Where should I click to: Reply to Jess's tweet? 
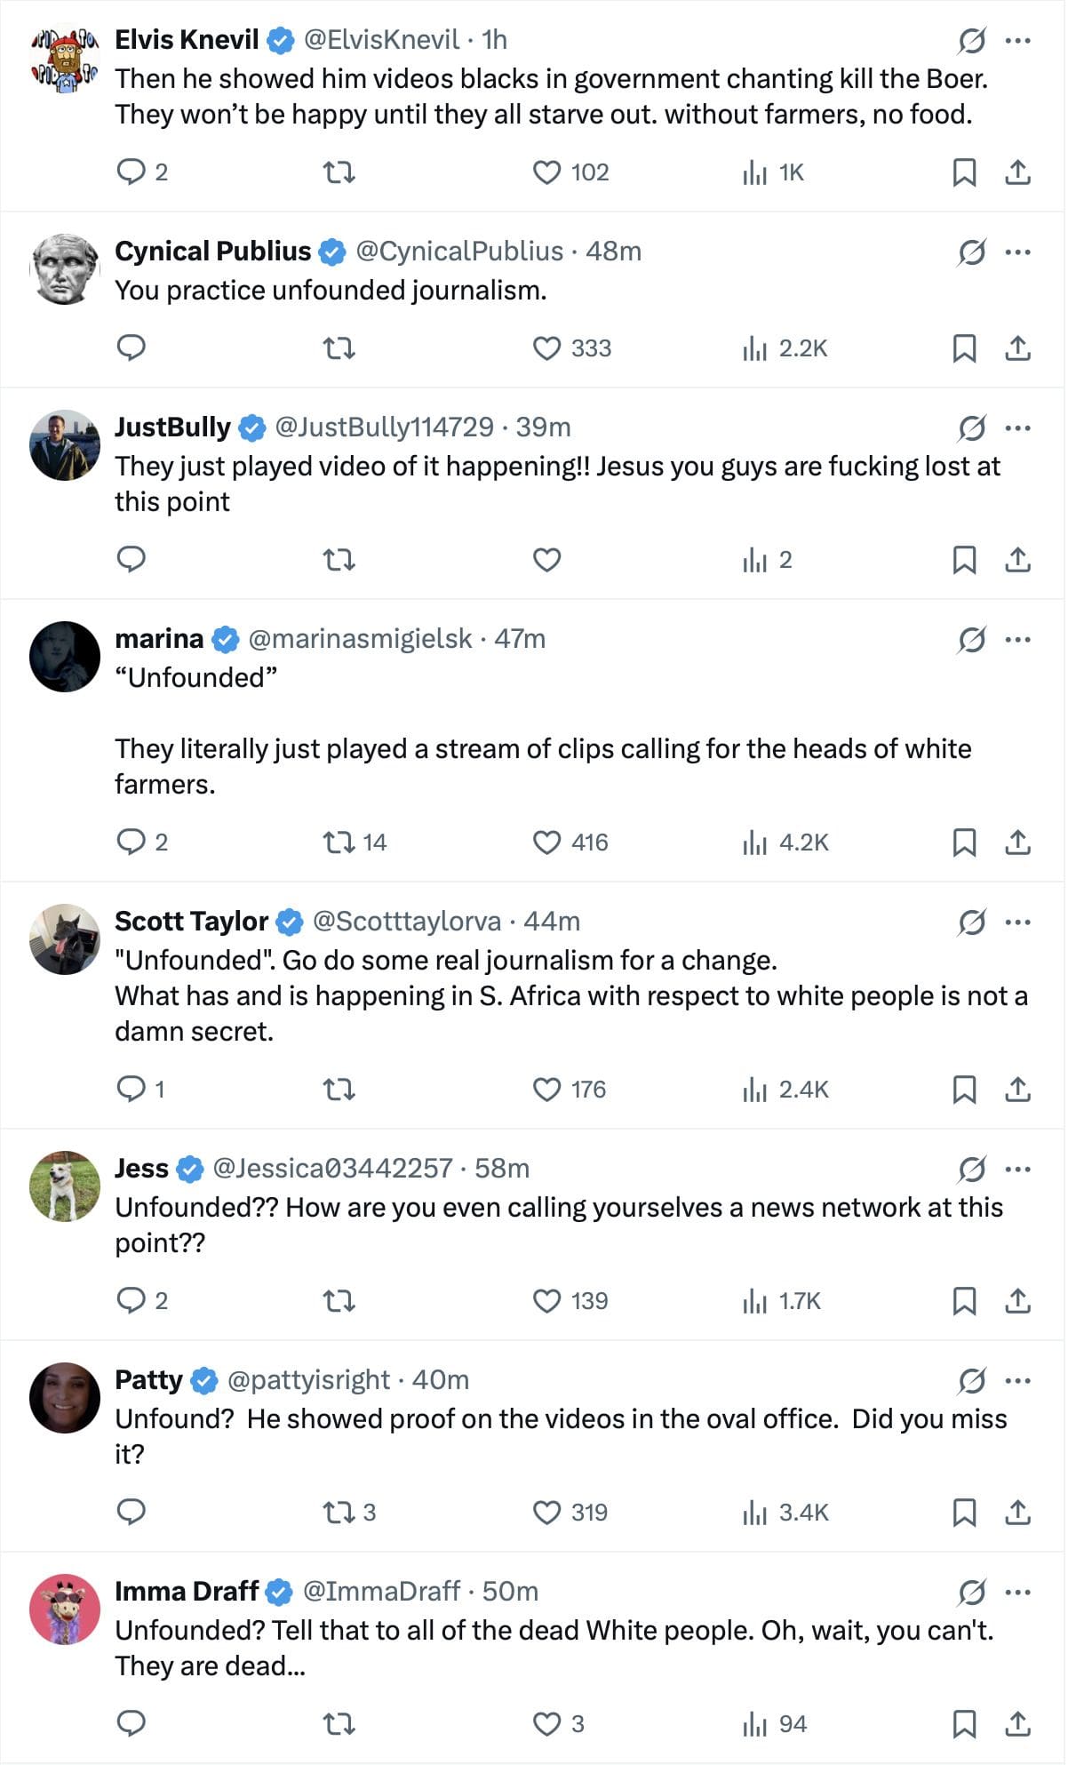point(132,1301)
